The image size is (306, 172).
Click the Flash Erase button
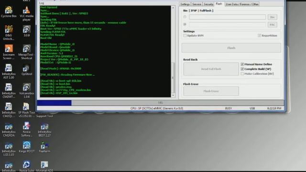point(211,91)
